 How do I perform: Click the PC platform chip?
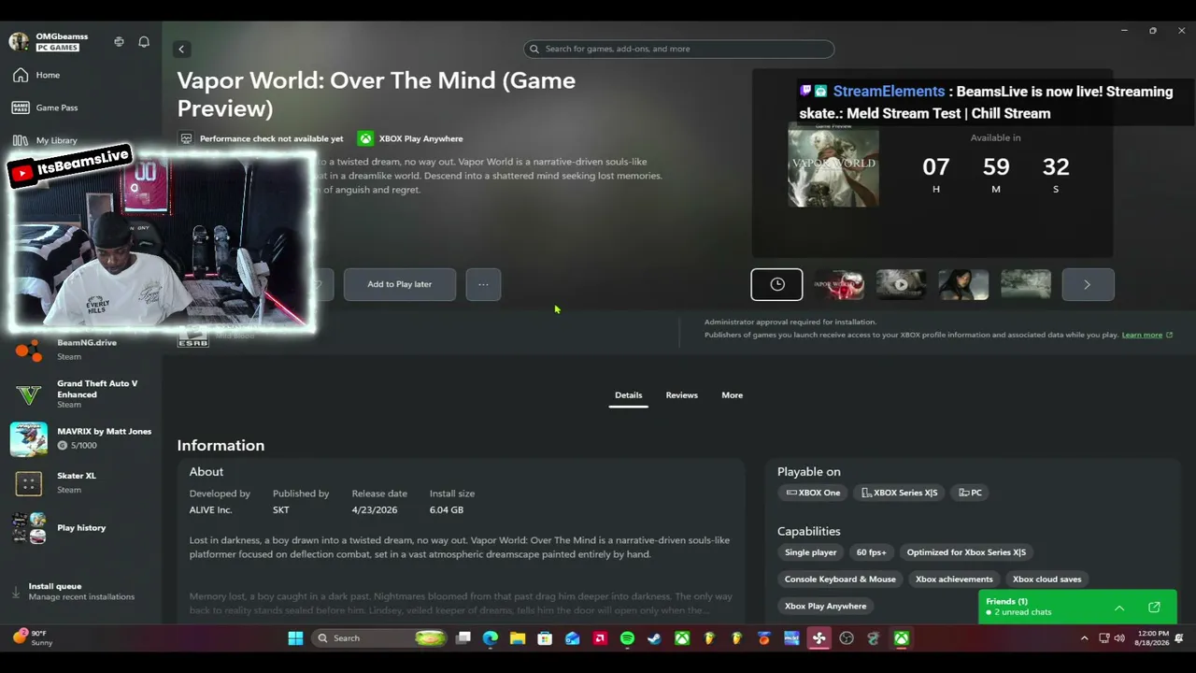(x=971, y=493)
